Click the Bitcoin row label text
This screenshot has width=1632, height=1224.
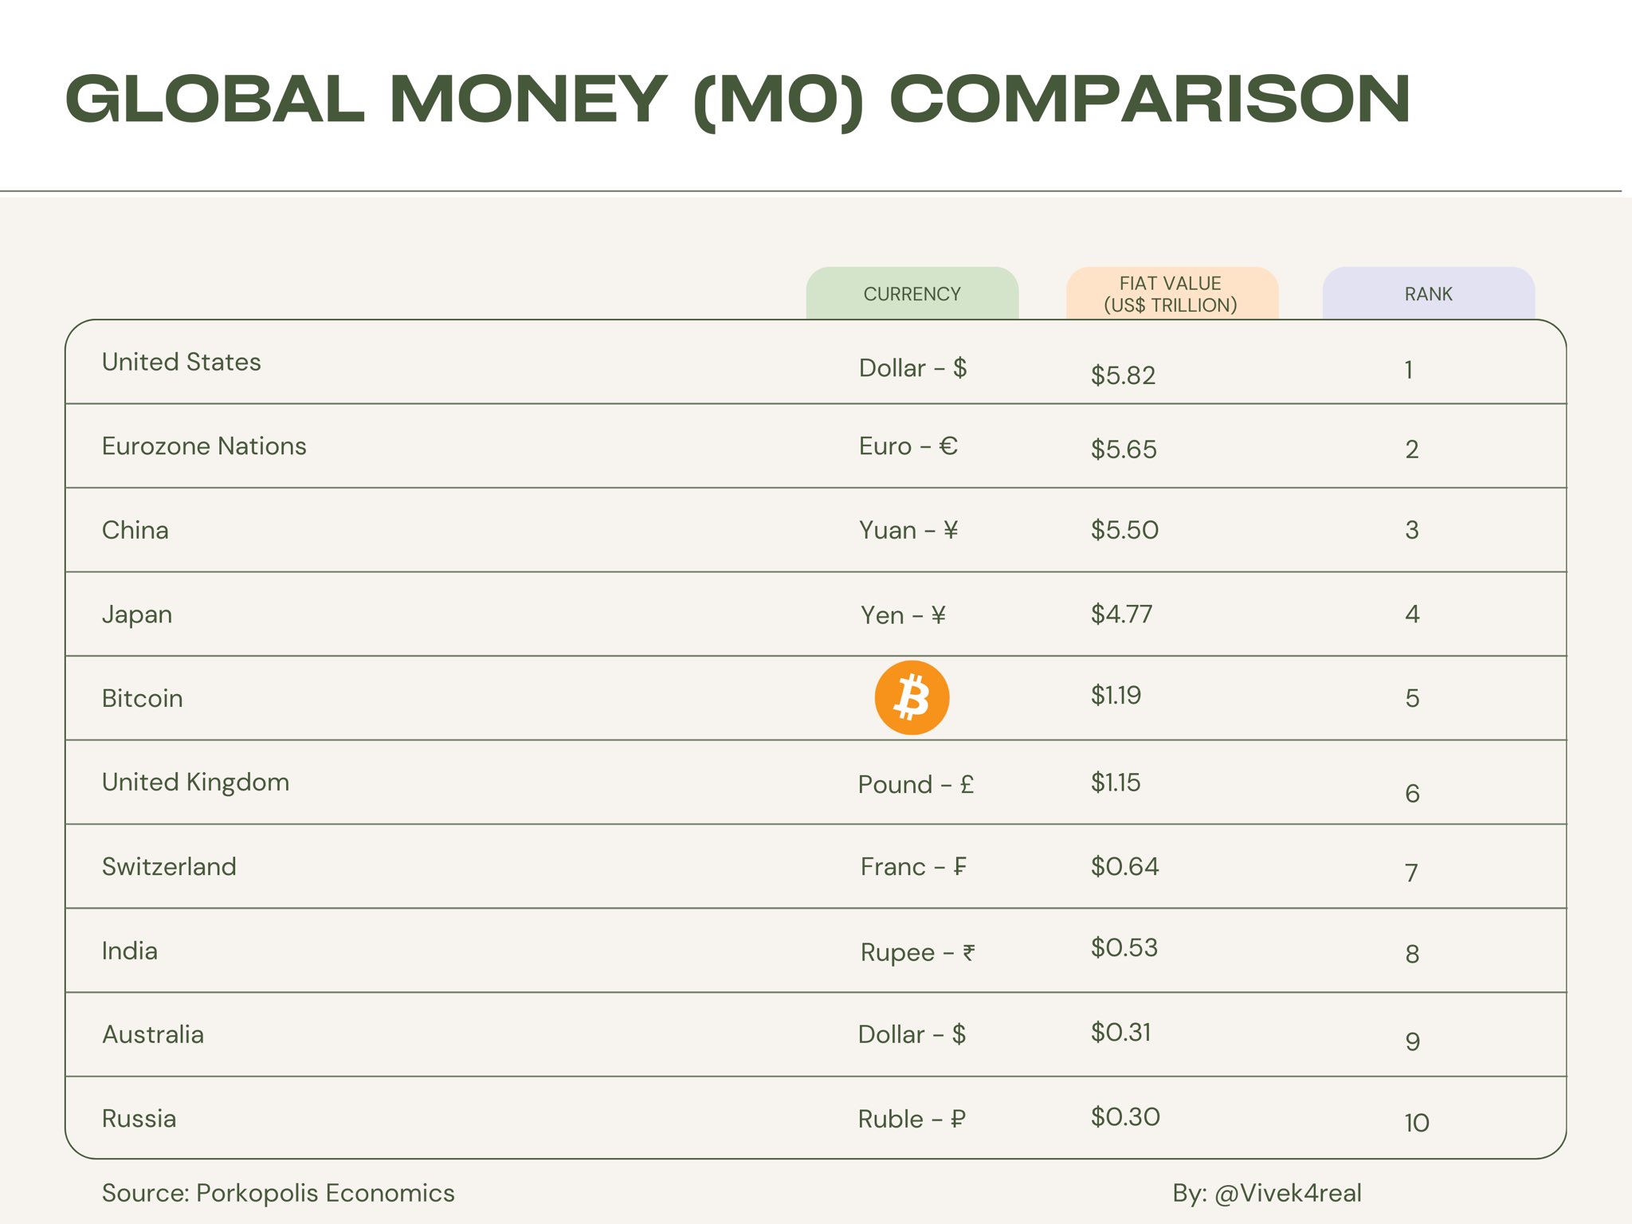143,699
